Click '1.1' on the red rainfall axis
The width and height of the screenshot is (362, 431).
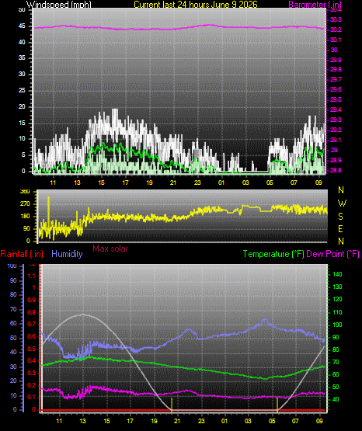coord(32,276)
